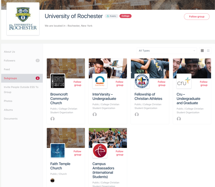
Task: Open the Photos sidebar item
Action: click(8, 101)
